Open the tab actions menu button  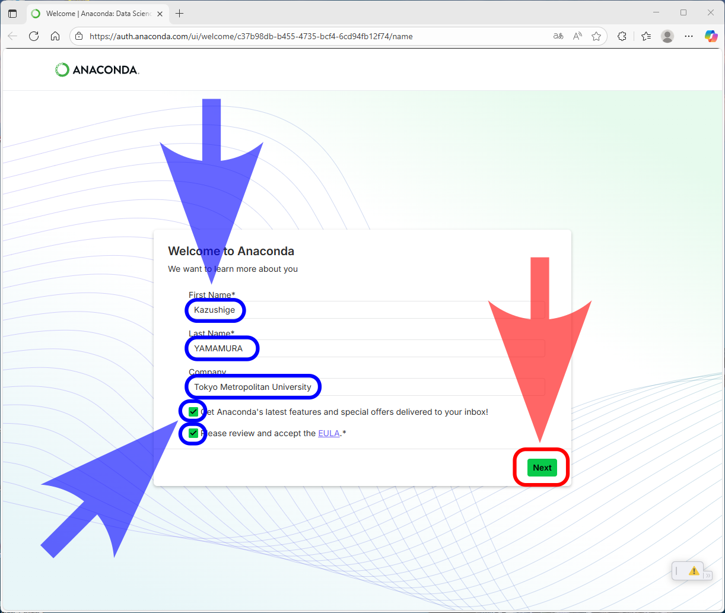(x=12, y=13)
